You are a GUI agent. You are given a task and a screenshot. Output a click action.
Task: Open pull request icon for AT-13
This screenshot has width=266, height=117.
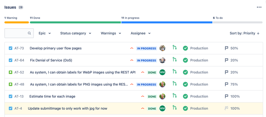(x=175, y=96)
